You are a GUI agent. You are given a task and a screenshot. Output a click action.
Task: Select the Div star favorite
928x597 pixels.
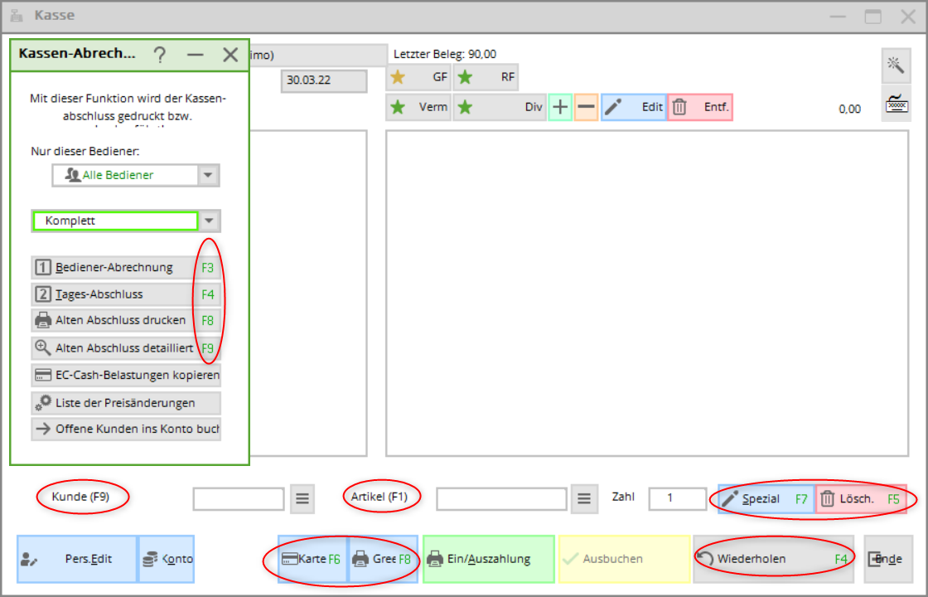pos(500,107)
